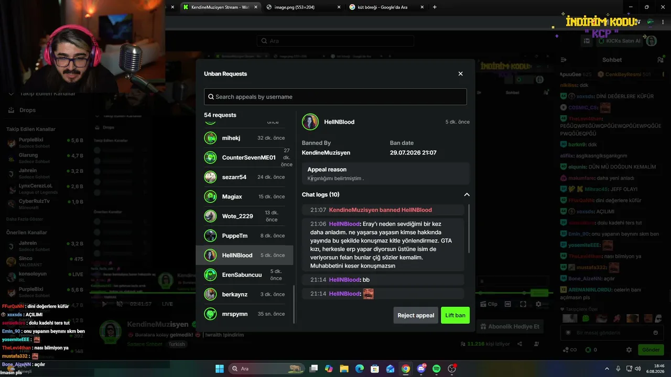Open Microsoft Edge from taskbar
671x377 pixels.
(x=360, y=369)
